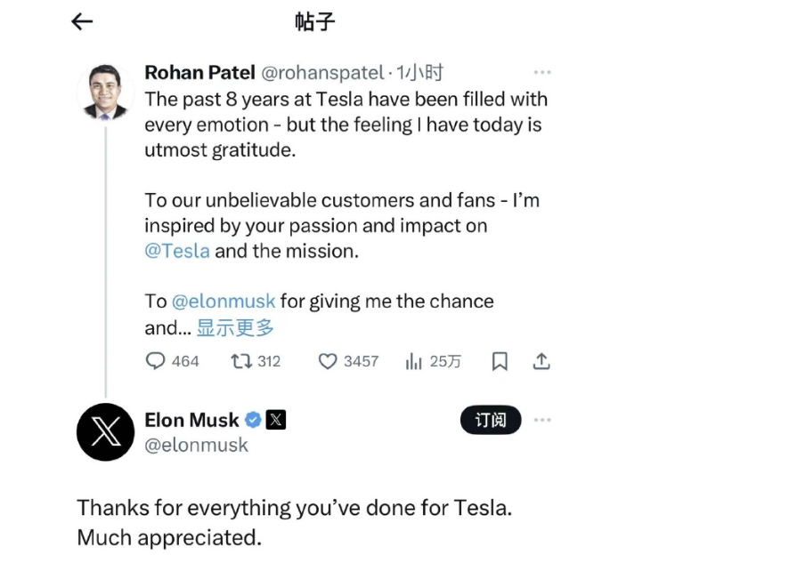Click the 1小时 timestamp on Rohan's post

[419, 72]
